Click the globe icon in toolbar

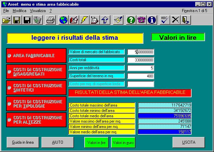(x=63, y=20)
